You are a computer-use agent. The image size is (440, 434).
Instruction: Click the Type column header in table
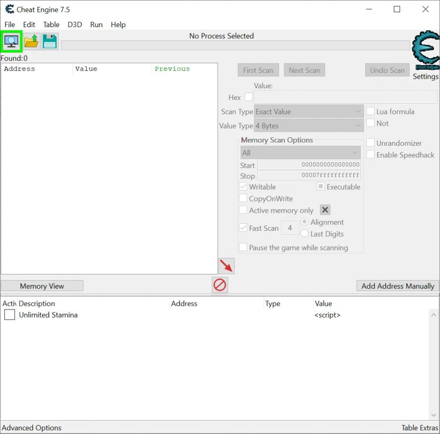[x=289, y=303]
